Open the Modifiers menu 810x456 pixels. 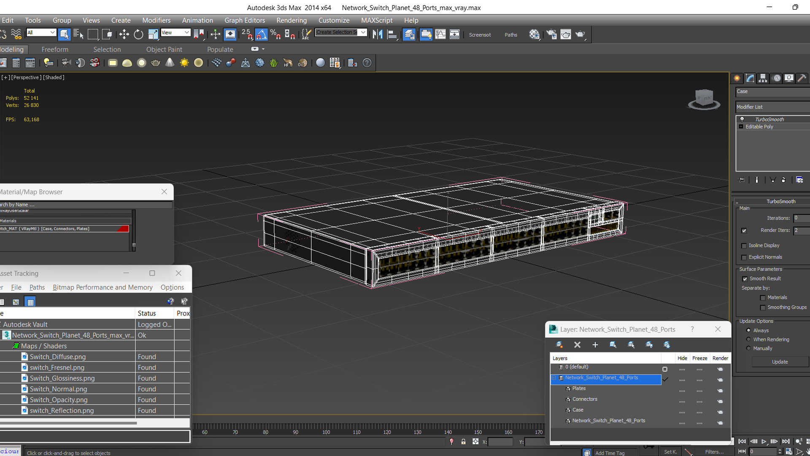[x=156, y=21]
